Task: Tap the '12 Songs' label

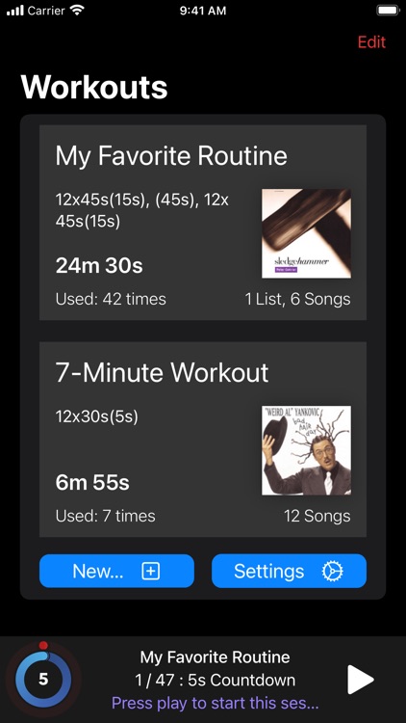Action: click(x=317, y=516)
